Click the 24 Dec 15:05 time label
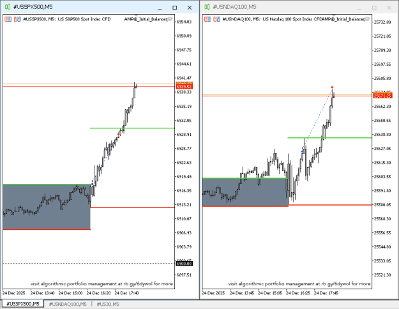This screenshot has width=399, height=309. tap(270, 293)
